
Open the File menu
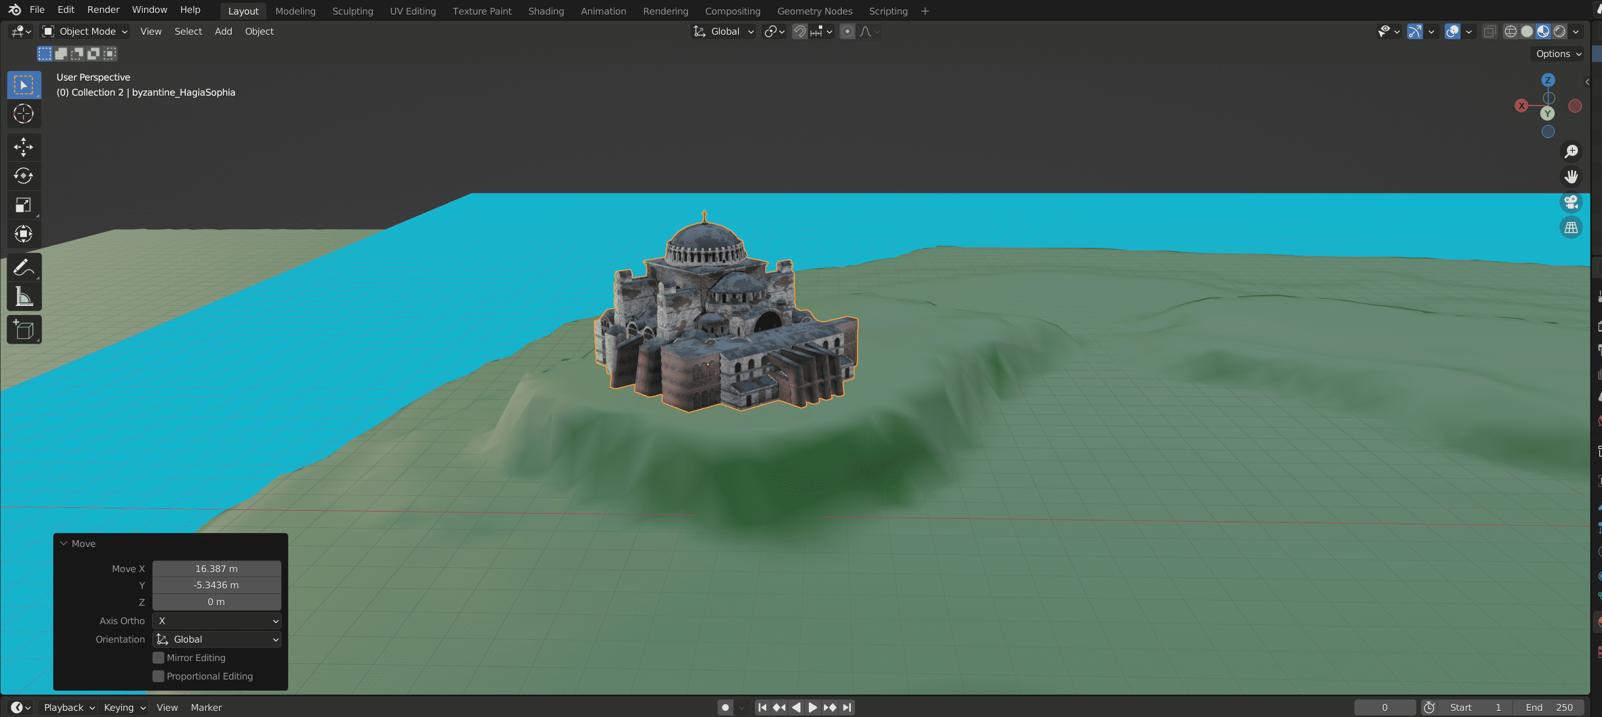click(38, 10)
